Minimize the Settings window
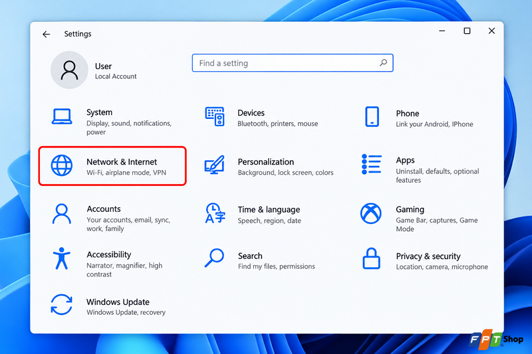 (x=442, y=31)
